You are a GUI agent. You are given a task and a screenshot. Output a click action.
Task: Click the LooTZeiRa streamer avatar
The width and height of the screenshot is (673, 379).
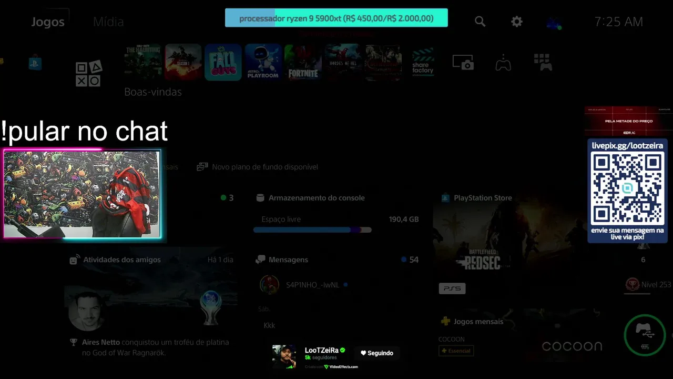coord(284,357)
